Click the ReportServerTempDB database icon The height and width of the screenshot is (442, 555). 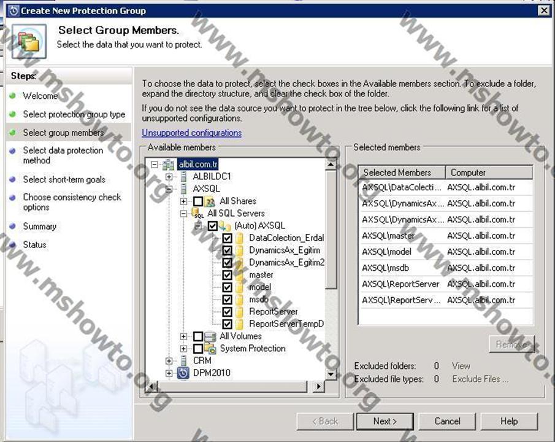[240, 324]
